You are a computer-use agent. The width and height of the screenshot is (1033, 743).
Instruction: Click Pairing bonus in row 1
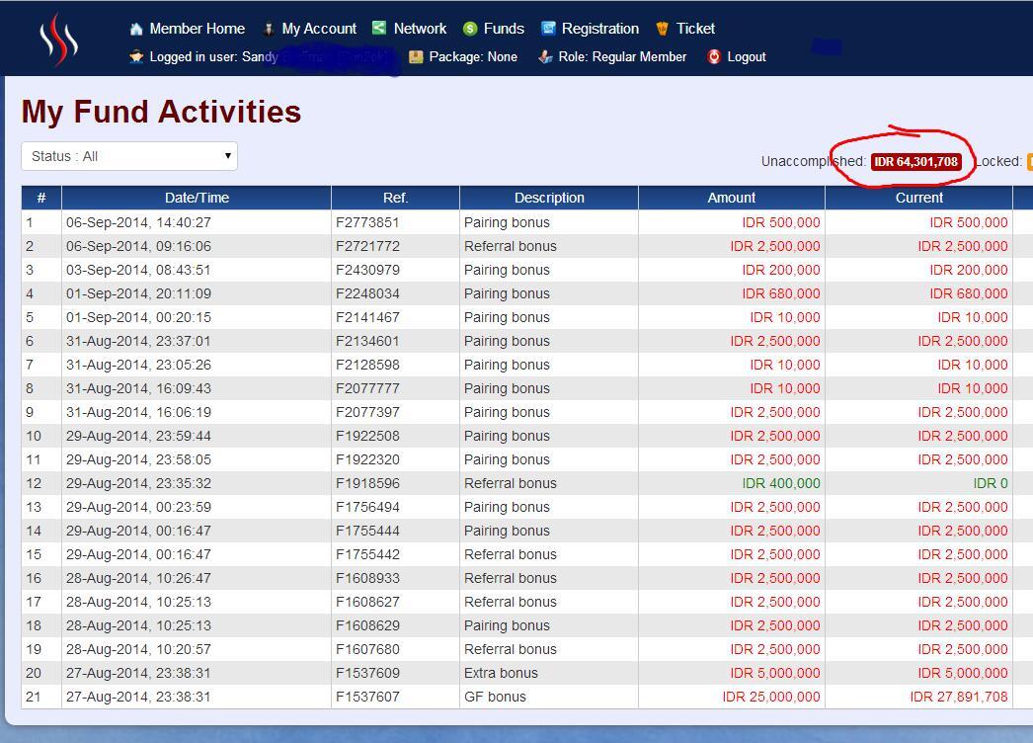click(x=507, y=223)
